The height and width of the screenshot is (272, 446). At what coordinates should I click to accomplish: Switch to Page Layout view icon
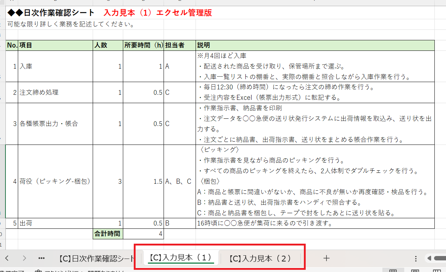(x=414, y=271)
